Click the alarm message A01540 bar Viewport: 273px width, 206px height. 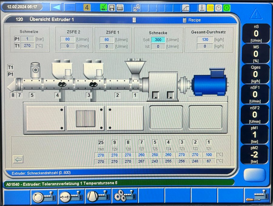[x=118, y=183]
